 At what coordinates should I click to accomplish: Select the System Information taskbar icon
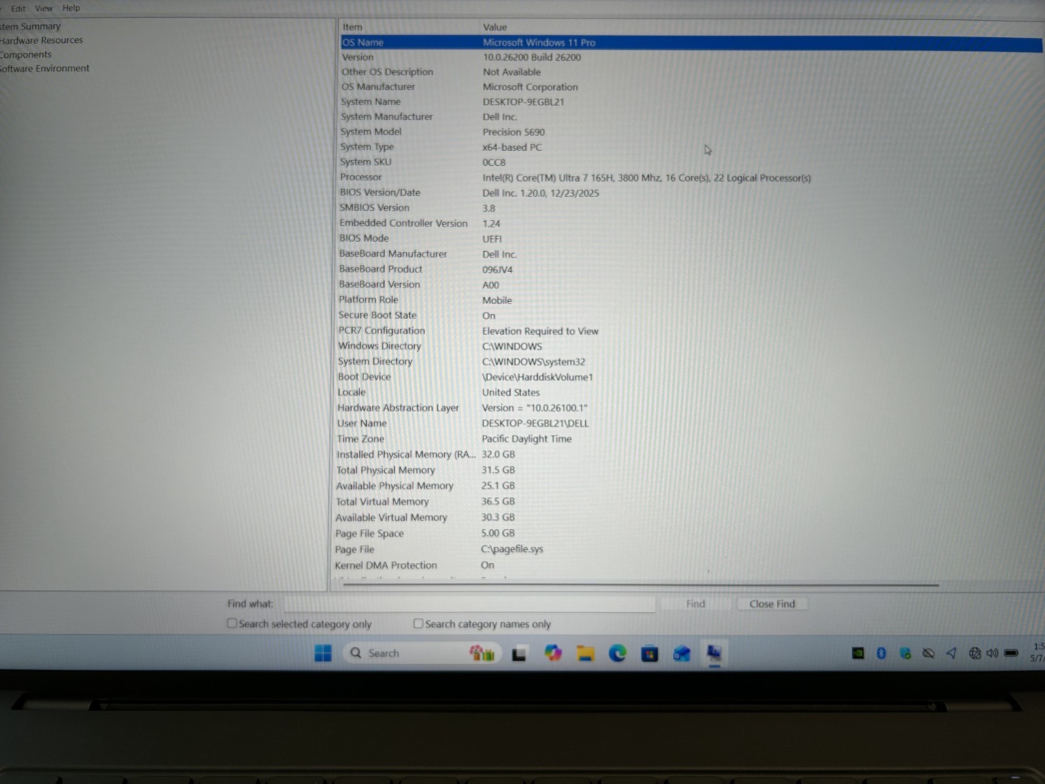715,653
